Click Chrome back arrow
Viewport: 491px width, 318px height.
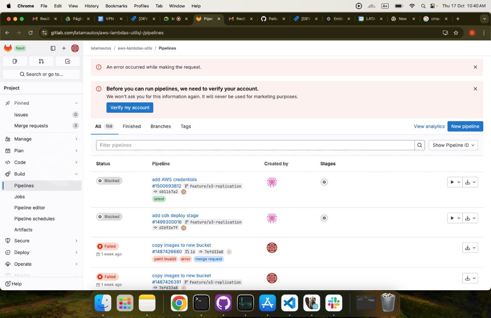pos(7,33)
